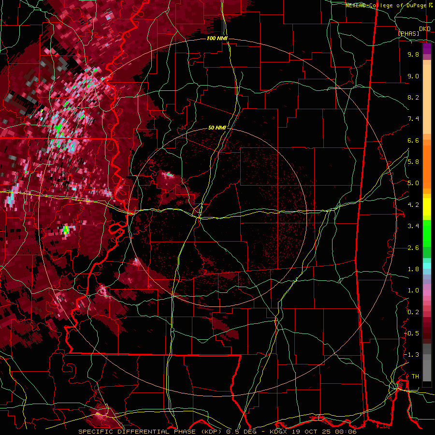Click the 100 NMI range ring label
The width and height of the screenshot is (435, 435).
[x=217, y=38]
